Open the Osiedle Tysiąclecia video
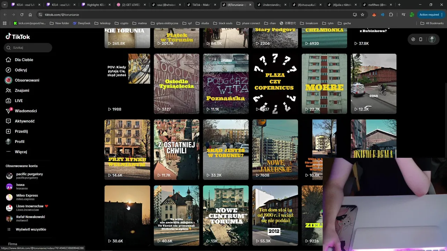This screenshot has width=447, height=251. (176, 84)
